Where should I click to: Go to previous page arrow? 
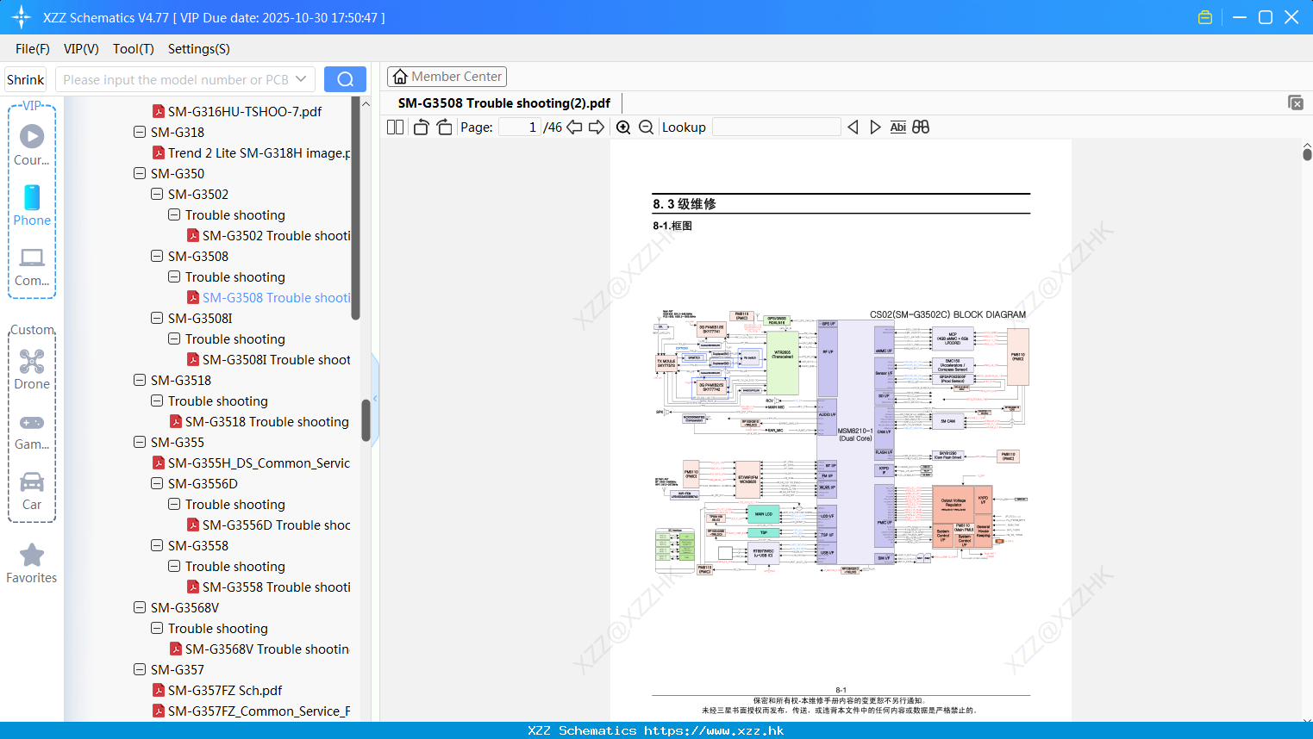click(x=574, y=127)
